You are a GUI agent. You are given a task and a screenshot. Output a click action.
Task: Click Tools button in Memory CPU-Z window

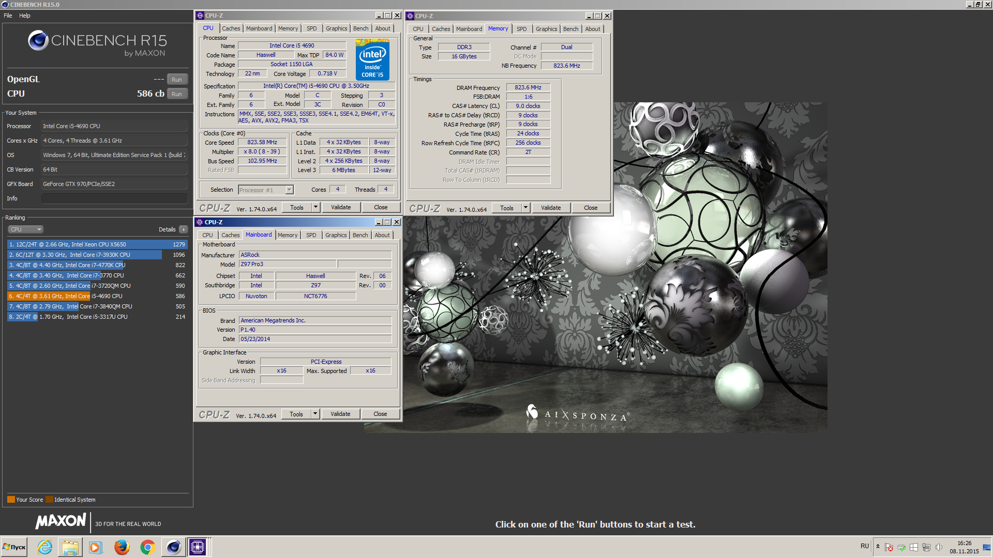coord(507,208)
